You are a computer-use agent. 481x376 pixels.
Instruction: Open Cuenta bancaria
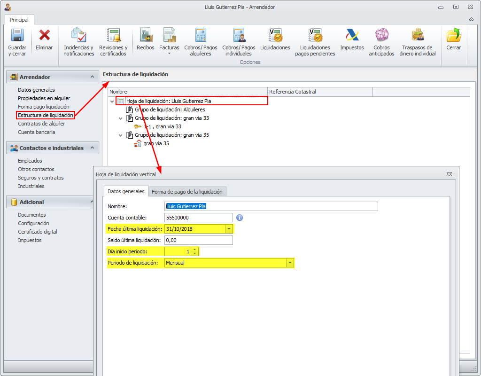(x=37, y=132)
